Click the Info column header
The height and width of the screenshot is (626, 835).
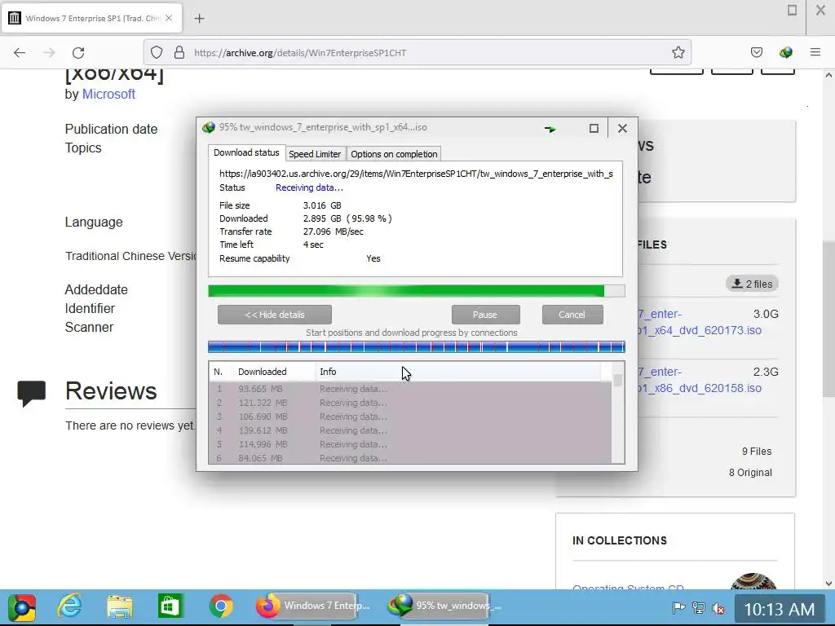pos(458,372)
